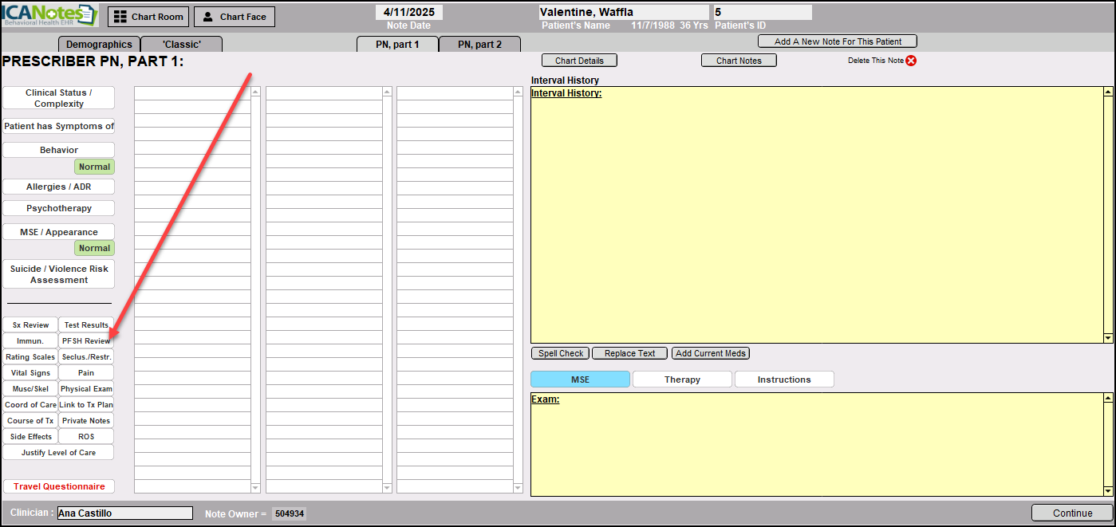The height and width of the screenshot is (527, 1116).
Task: Open the Chart Room grid icon button
Action: (148, 17)
